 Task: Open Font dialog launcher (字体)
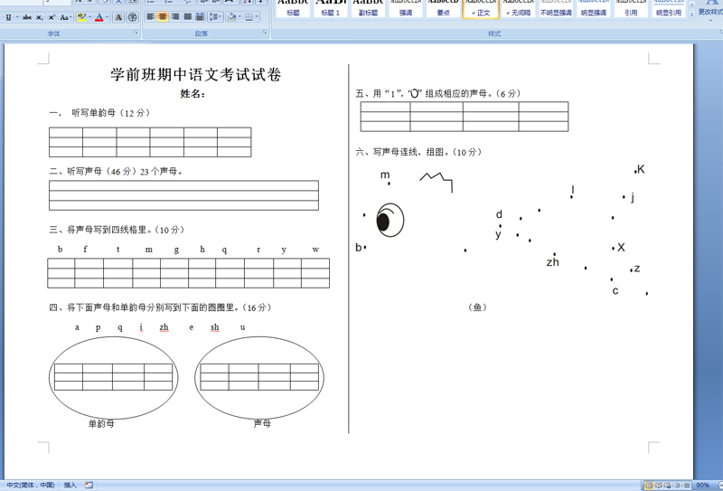click(136, 33)
